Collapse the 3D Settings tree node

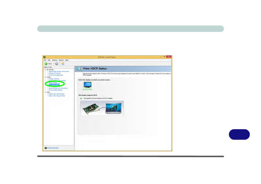45,70
